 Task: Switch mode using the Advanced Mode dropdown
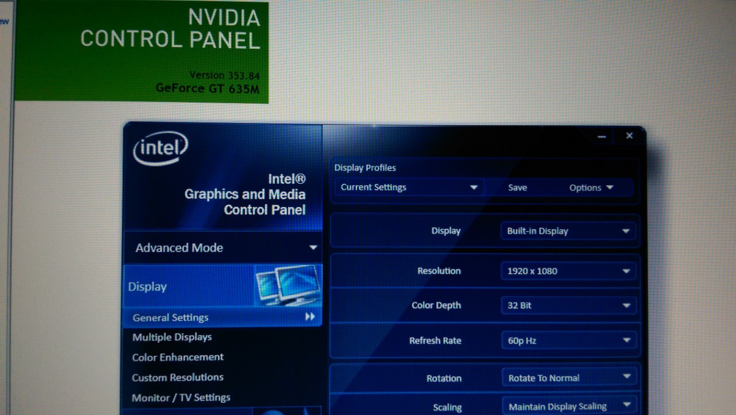[x=223, y=248]
